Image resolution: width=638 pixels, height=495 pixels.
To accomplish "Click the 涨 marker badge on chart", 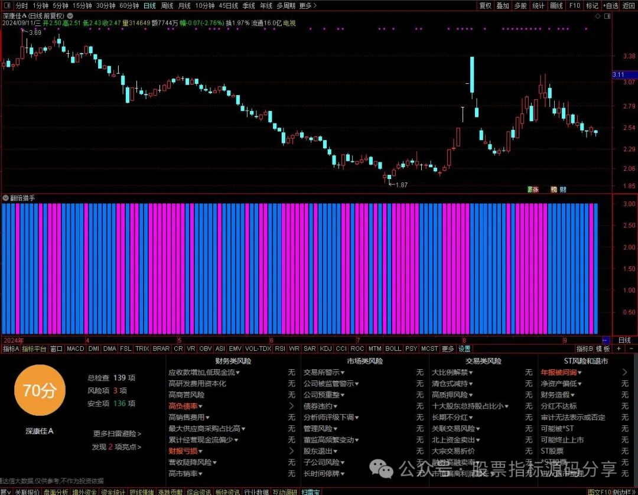I will coord(535,190).
